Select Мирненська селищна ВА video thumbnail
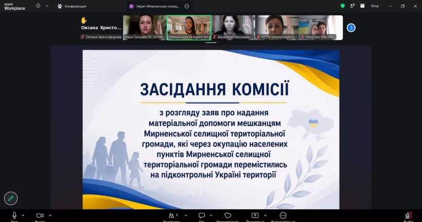This screenshot has width=422, height=222. pyautogui.click(x=189, y=28)
